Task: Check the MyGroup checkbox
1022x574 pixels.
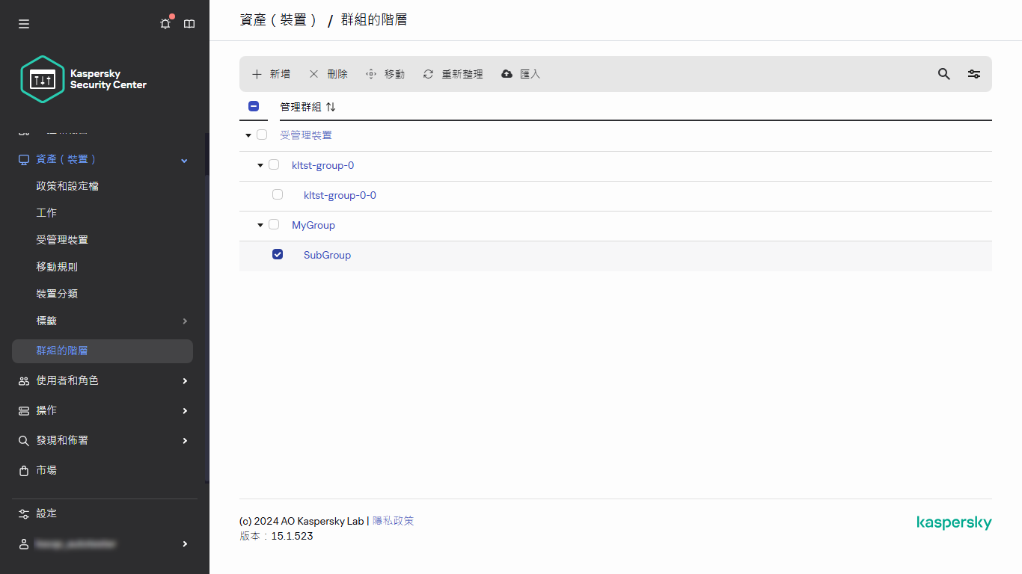Action: tap(274, 224)
